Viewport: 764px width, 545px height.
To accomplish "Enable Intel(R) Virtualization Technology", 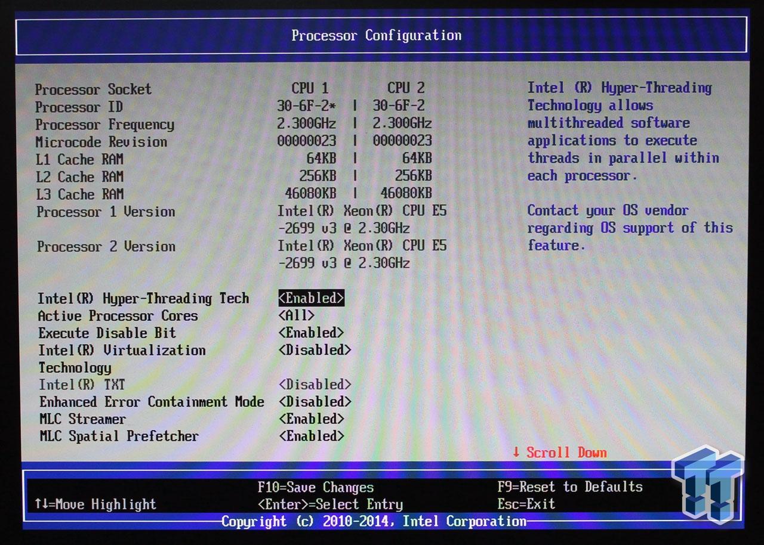I will tap(316, 350).
